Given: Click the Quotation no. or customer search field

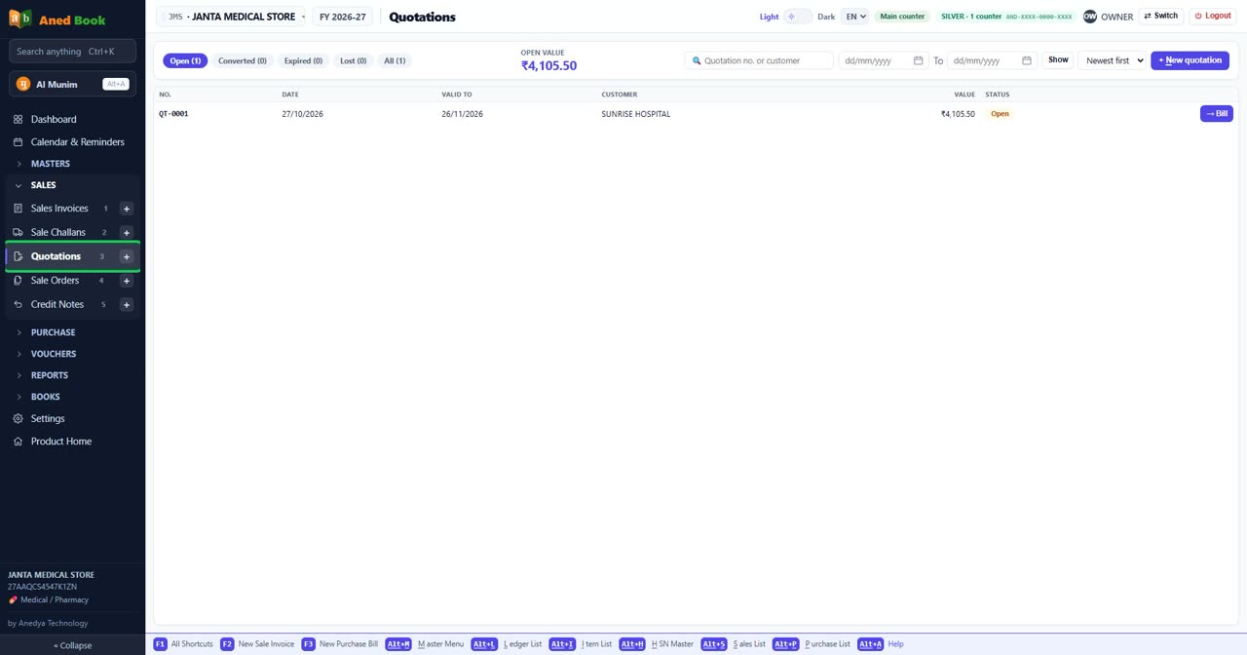Looking at the screenshot, I should [759, 60].
